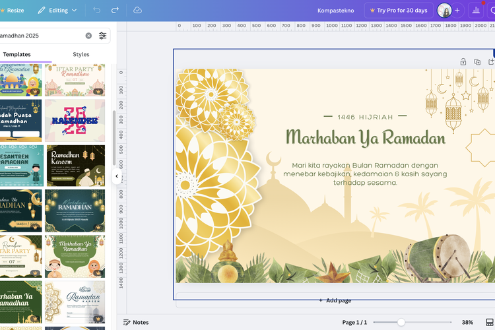Open the search filter settings icon
Screen dimensions: 495x330
103,36
